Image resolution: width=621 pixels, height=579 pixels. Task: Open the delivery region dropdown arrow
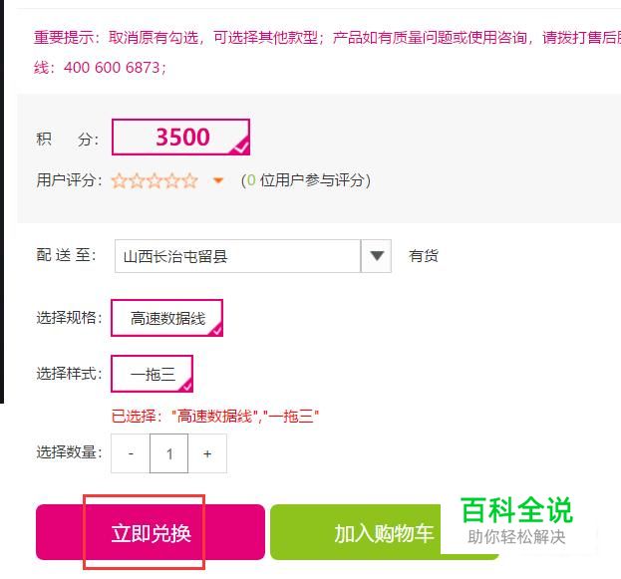376,256
